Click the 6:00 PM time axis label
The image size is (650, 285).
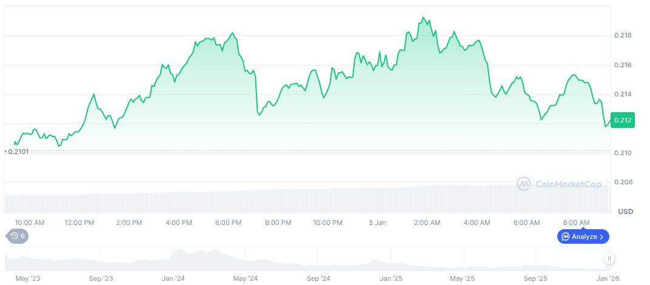tap(228, 223)
